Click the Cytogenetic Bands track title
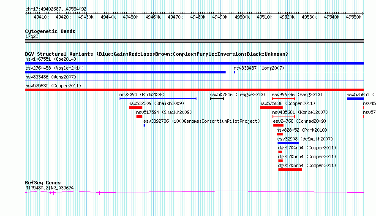 50,31
